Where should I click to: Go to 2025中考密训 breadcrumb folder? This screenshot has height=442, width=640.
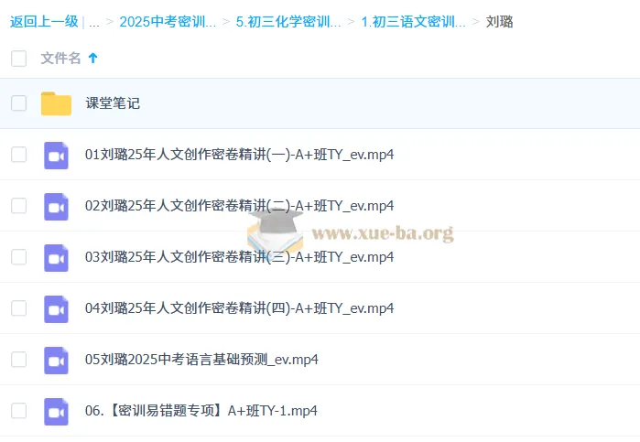click(168, 21)
